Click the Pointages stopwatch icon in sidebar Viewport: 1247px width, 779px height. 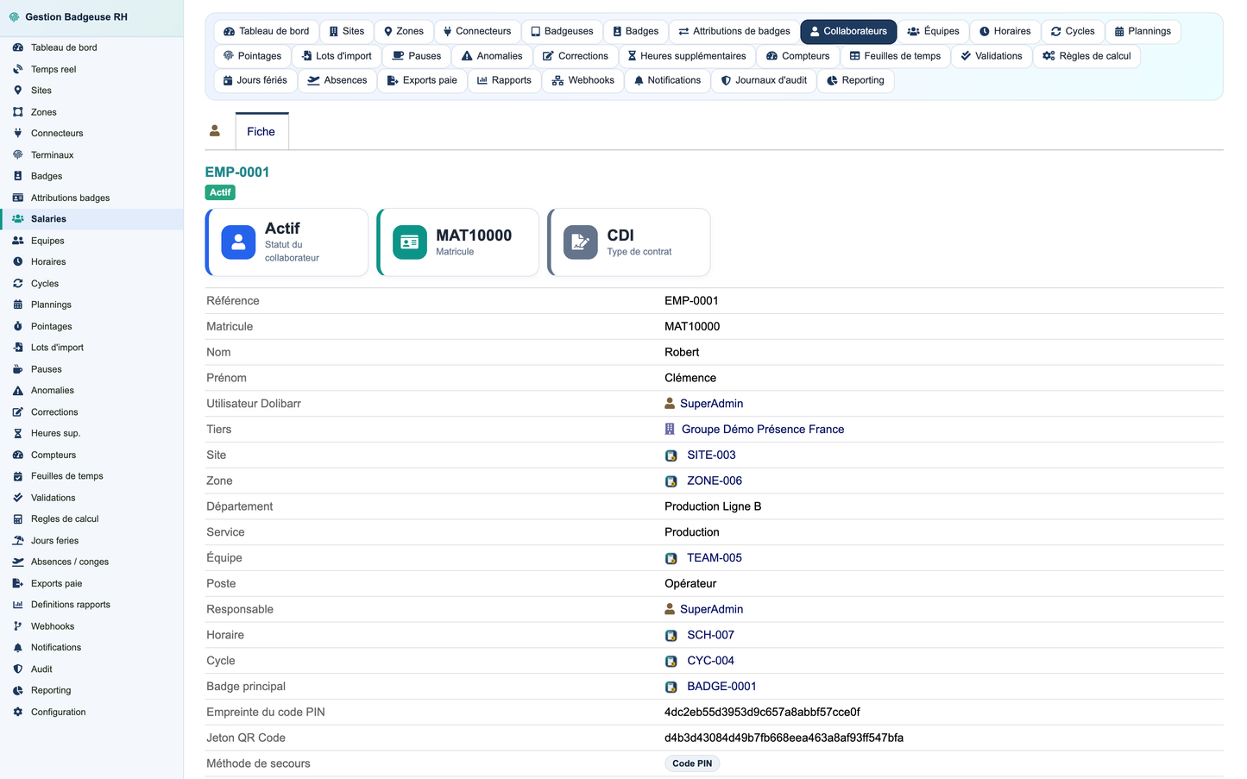point(17,327)
